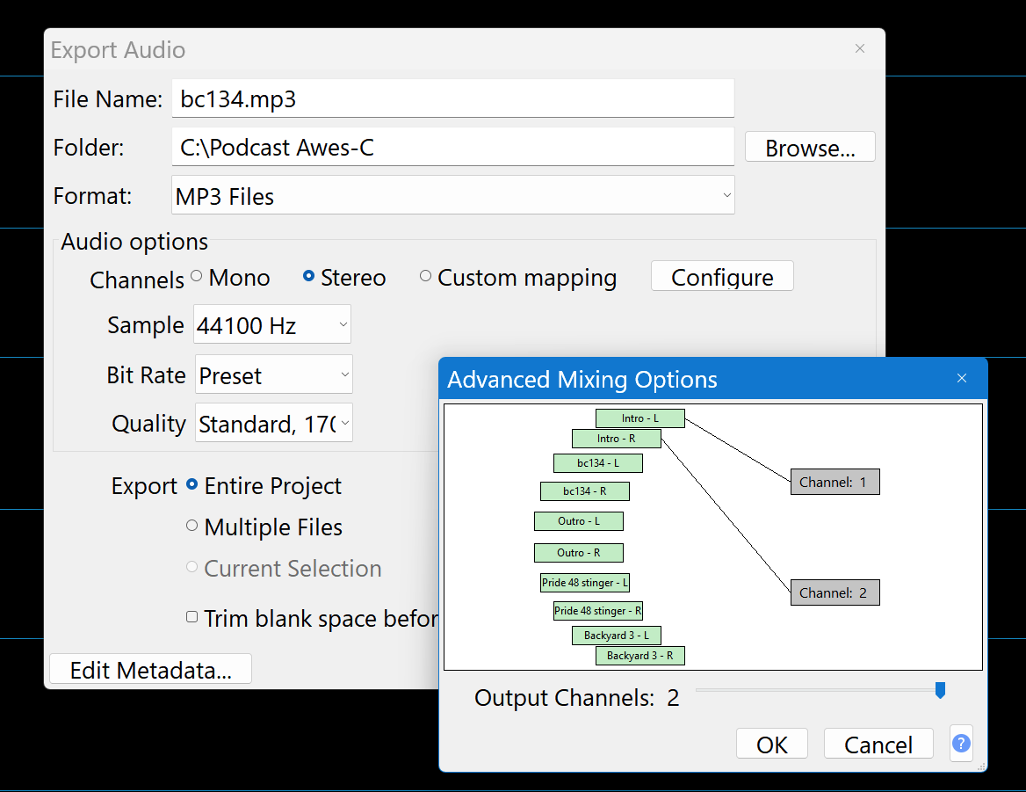1026x792 pixels.
Task: Select the Intro - L track box
Action: point(639,418)
